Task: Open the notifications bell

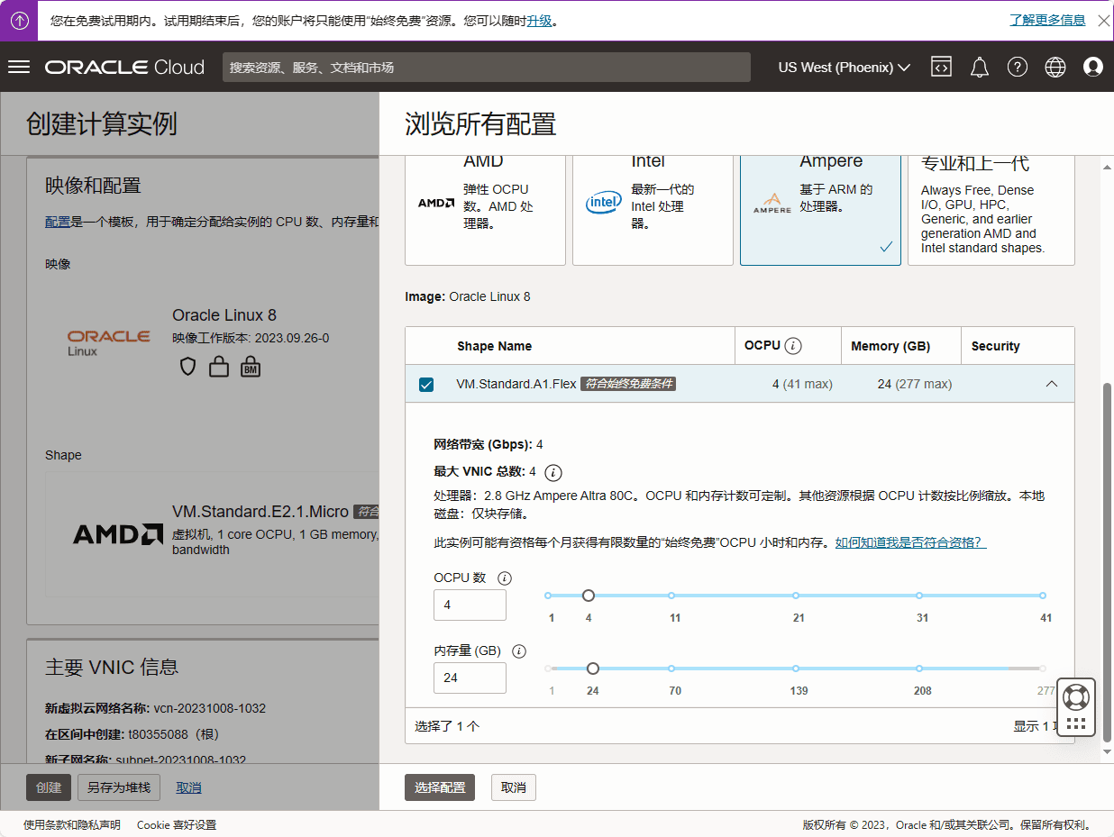Action: click(980, 68)
